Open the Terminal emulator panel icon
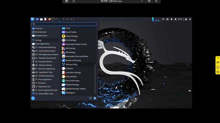The width and height of the screenshot is (220, 123). point(53,19)
